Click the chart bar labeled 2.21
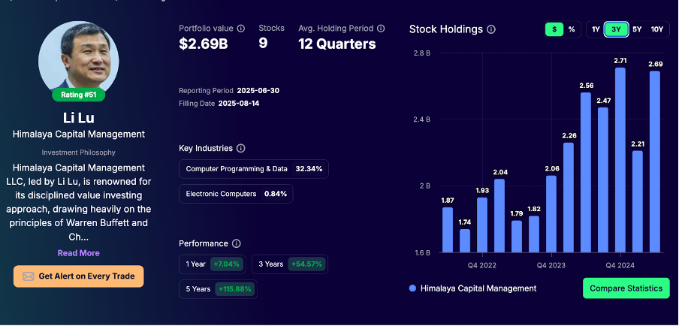The height and width of the screenshot is (326, 679). coord(638,202)
